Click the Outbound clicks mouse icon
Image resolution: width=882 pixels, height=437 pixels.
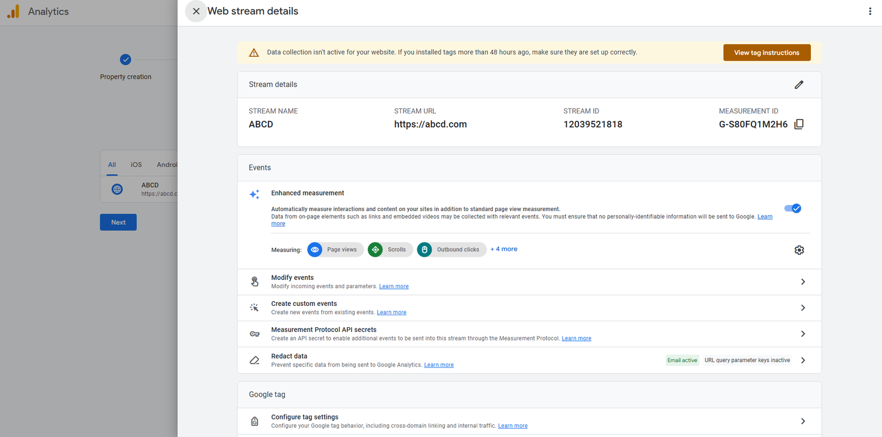click(x=424, y=250)
